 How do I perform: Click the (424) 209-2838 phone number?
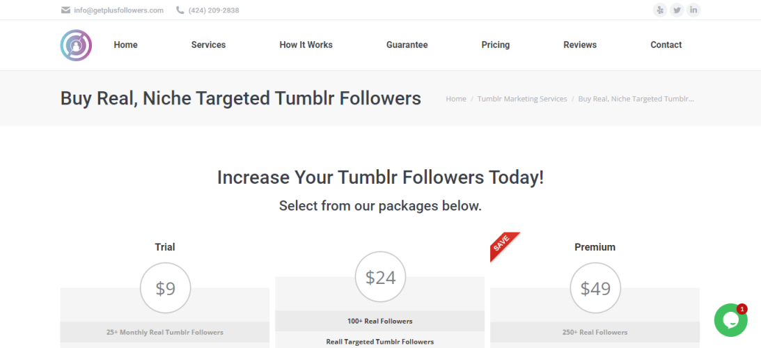(x=214, y=10)
